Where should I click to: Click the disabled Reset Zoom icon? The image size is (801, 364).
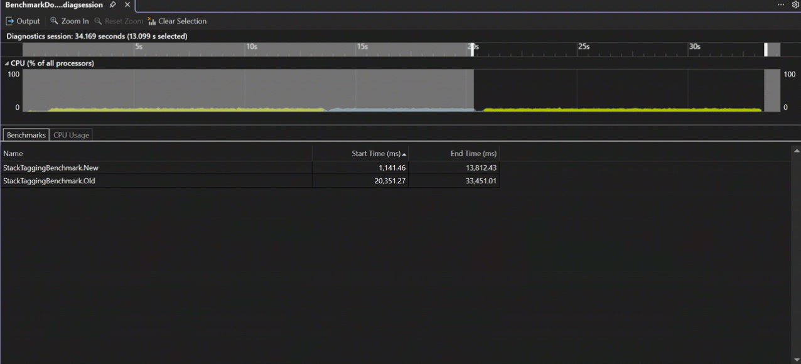(x=98, y=21)
